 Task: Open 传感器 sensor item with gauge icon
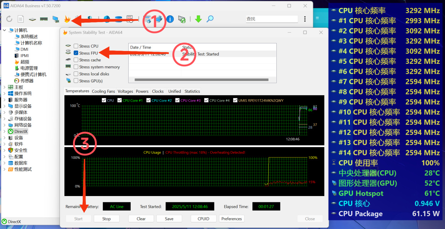(27, 80)
